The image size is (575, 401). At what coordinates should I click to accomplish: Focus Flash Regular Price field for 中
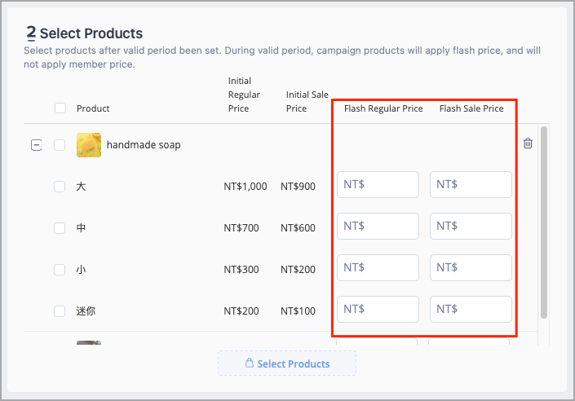coord(378,226)
